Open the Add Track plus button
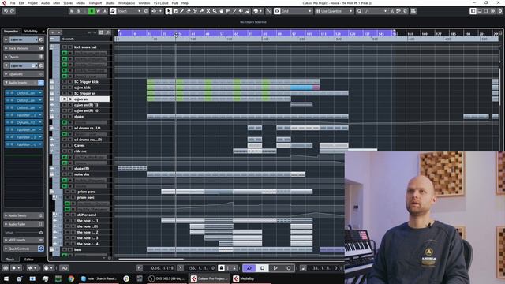 53,32
